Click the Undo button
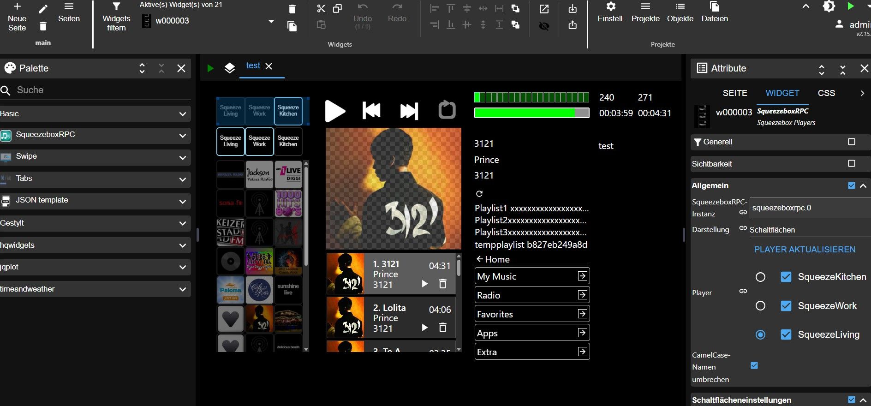Image resolution: width=871 pixels, height=406 pixels. (x=363, y=17)
